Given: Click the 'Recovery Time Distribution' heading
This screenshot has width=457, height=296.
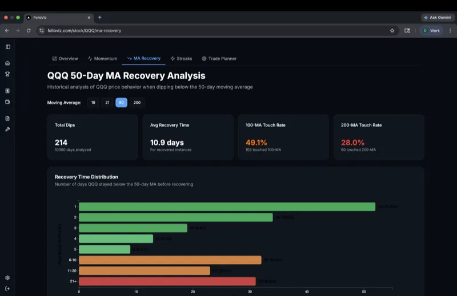Looking at the screenshot, I should click(x=87, y=177).
